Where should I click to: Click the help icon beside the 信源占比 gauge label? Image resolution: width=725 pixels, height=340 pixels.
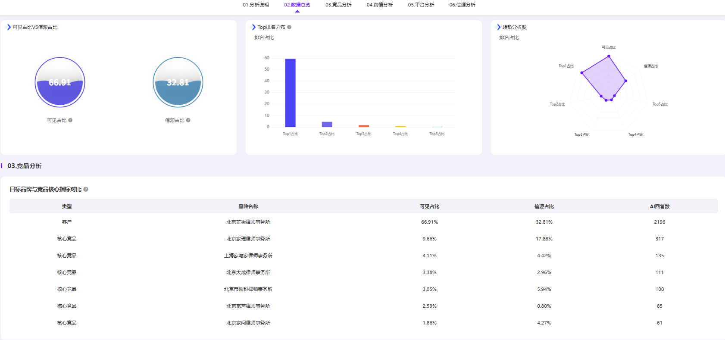coord(188,120)
